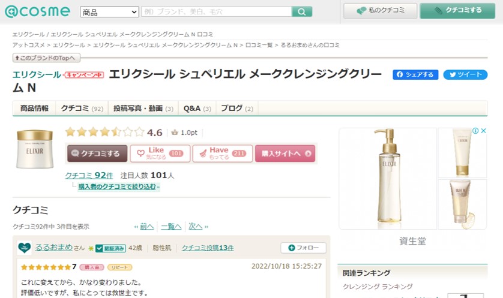503x298 pixels.
Task: Open 口コミ一覧 breadcrumb link
Action: tap(259, 45)
